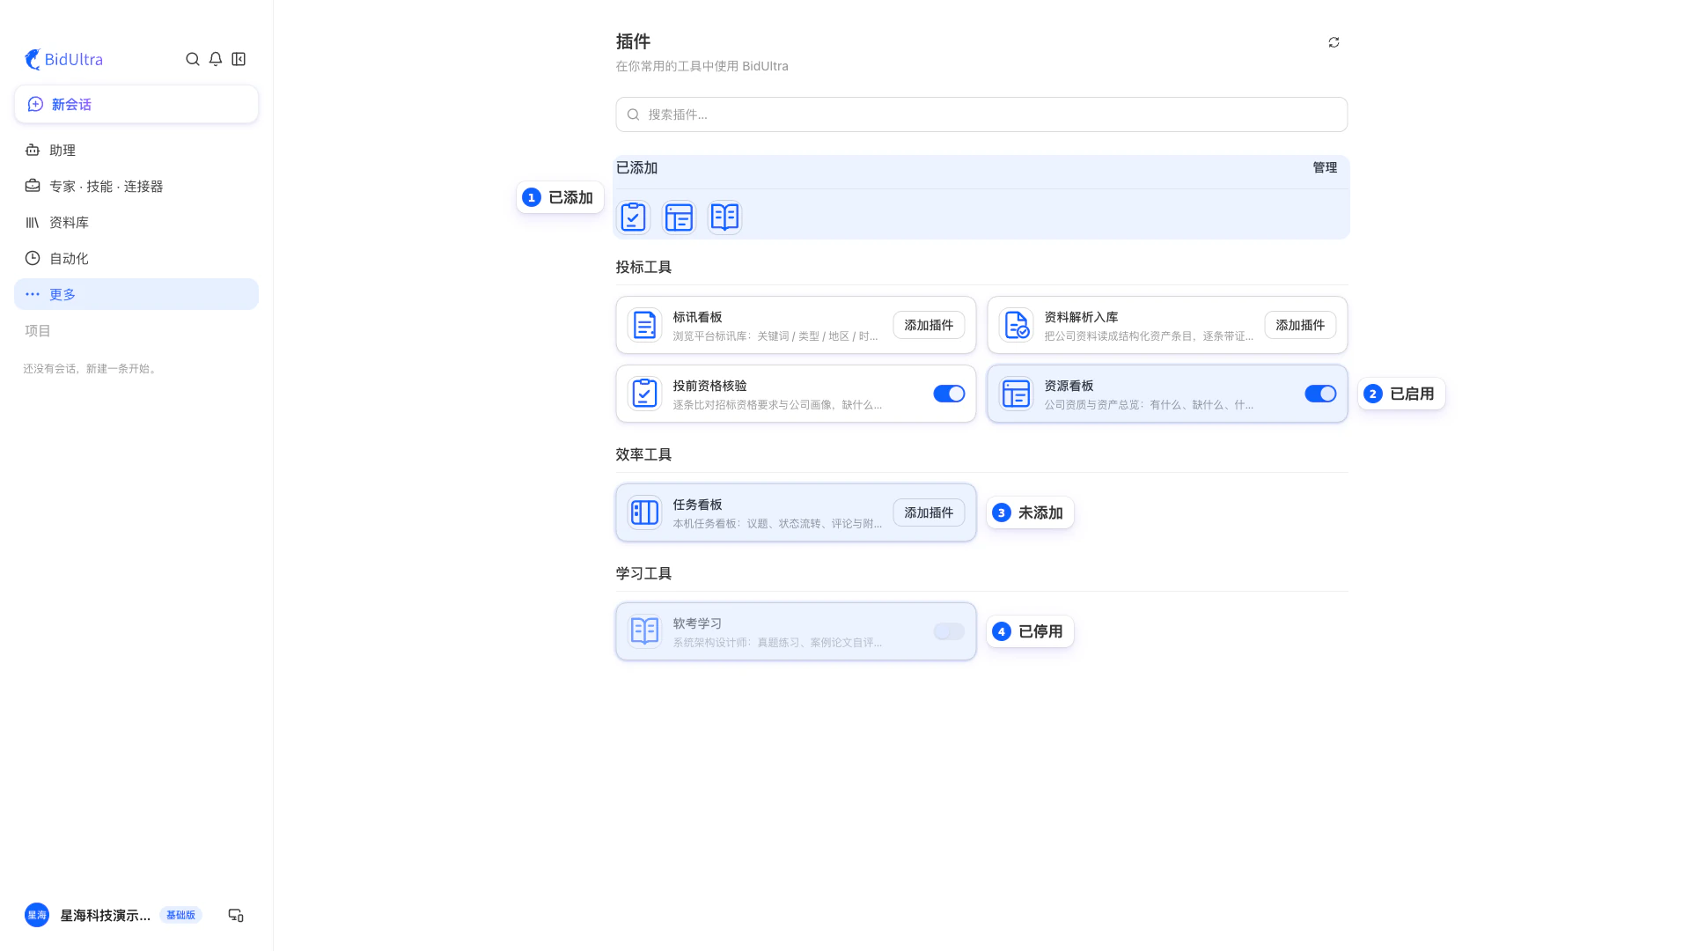This screenshot has width=1690, height=951.
Task: Open 专家 · 技能 · 连接器 page
Action: [136, 186]
